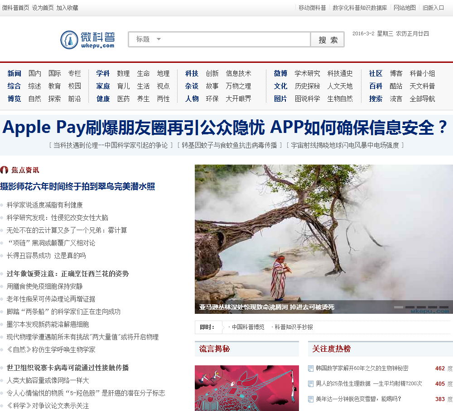Image resolution: width=453 pixels, height=411 pixels.
Task: Open 移动微科普 link
Action: (x=312, y=8)
